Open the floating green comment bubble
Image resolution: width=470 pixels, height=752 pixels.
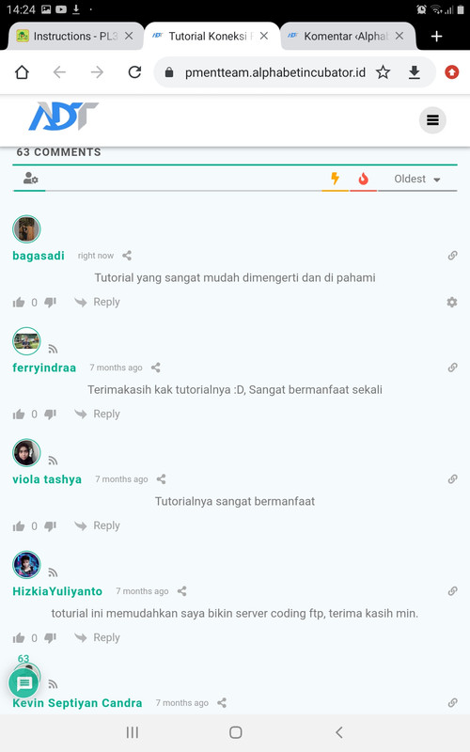[23, 683]
